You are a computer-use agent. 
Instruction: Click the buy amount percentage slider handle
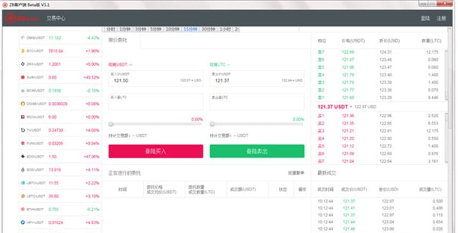[111, 124]
